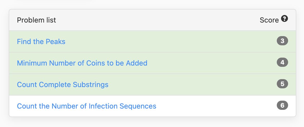Screen dimensions: 304x127
Task: Open the Find the Peaks problem
Action: click(41, 41)
